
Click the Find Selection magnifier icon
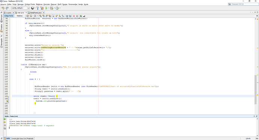coord(40,16)
